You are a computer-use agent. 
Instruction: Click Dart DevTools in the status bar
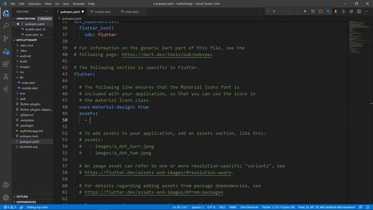pos(249,207)
